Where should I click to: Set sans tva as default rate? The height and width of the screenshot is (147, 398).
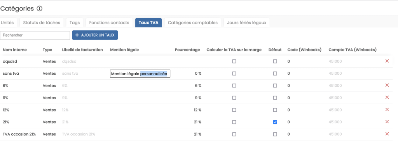coord(275,73)
